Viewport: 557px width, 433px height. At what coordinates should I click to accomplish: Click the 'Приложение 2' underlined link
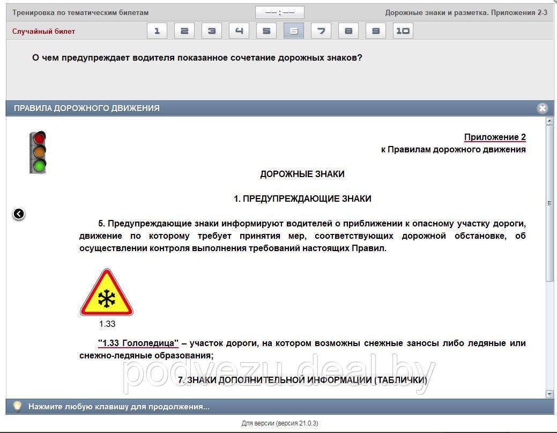coord(495,137)
